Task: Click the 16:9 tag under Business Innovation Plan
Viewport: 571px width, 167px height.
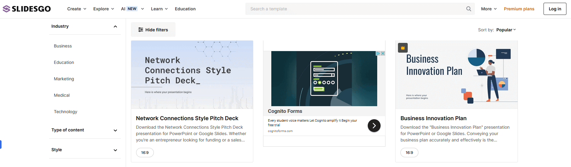Action: point(409,153)
